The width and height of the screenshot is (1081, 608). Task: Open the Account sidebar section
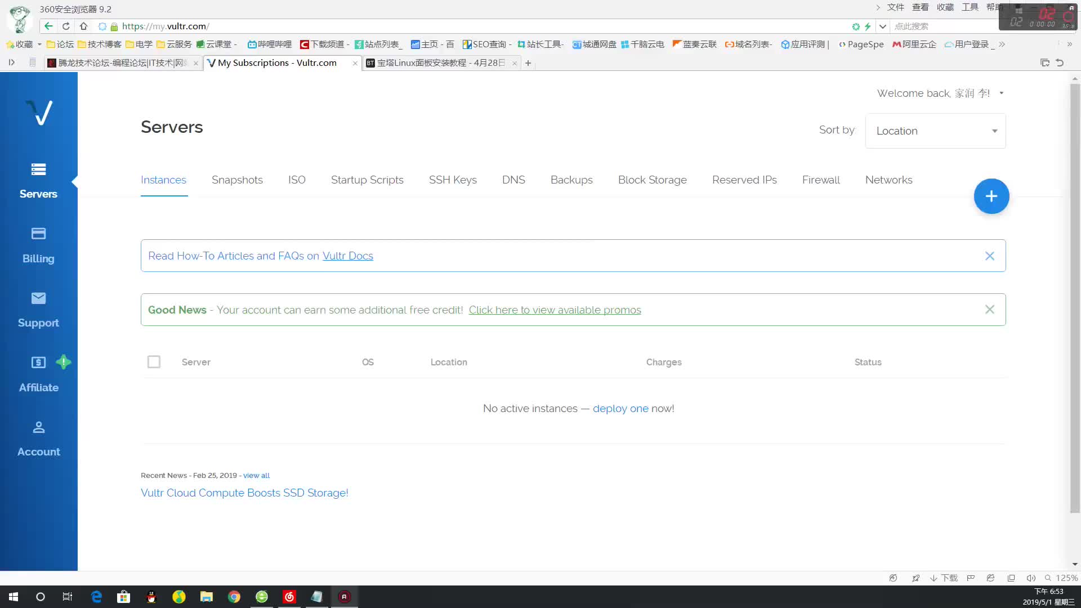pos(38,439)
